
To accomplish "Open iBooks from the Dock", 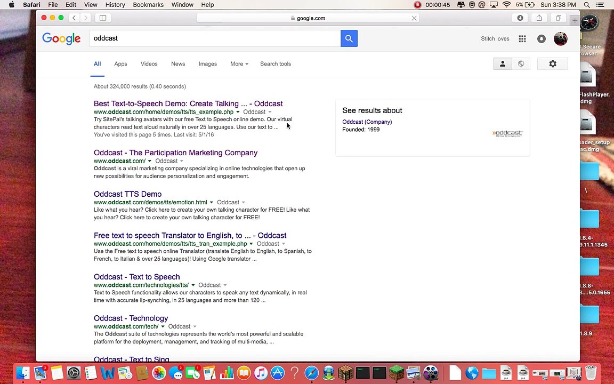I will [x=244, y=373].
